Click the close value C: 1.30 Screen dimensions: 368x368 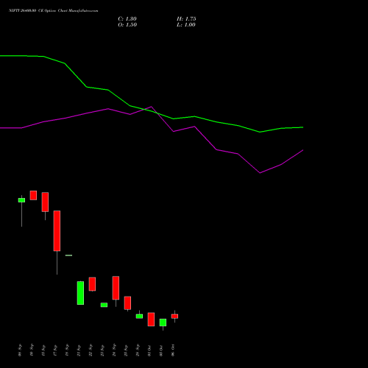tap(127, 19)
